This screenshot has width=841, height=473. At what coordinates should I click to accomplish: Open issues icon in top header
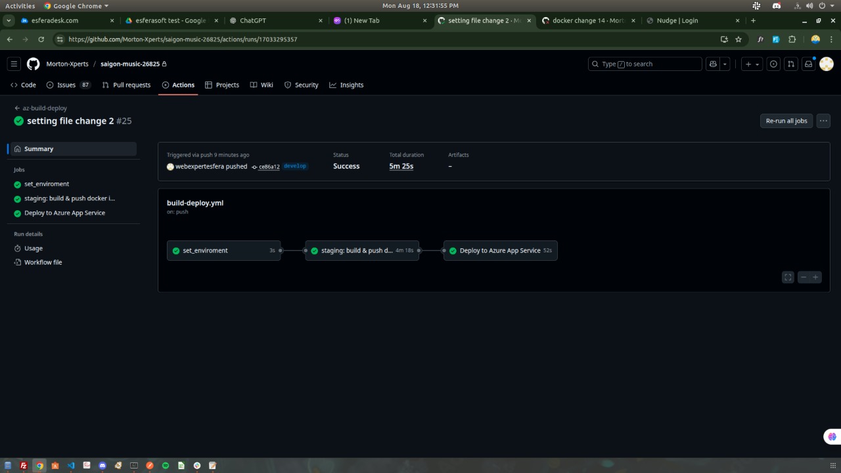[x=773, y=64]
